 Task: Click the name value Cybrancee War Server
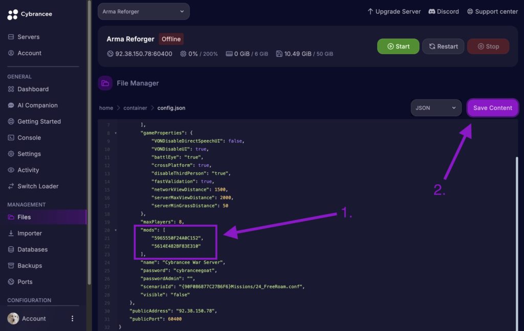click(x=192, y=262)
